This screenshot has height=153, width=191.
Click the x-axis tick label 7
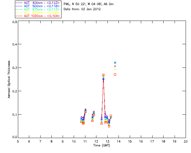pyautogui.click(x=40, y=141)
